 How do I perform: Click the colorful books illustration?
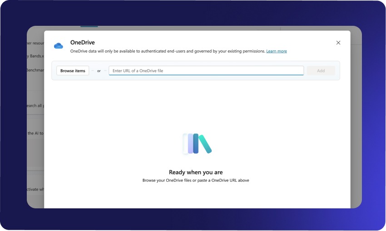[x=197, y=144]
